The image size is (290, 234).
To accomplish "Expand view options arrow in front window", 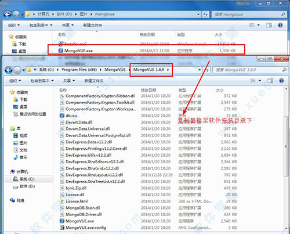I will [260, 81].
